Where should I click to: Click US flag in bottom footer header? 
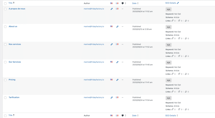[111, 115]
